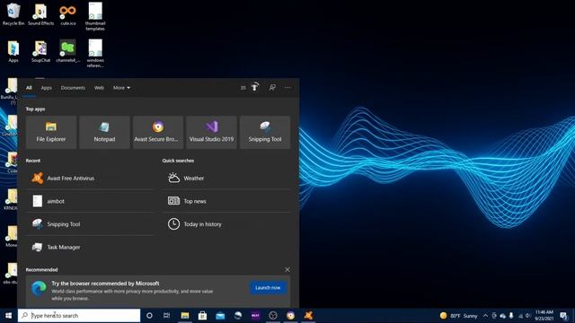
Task: Launch Visual Studio 2019 tile
Action: click(212, 132)
